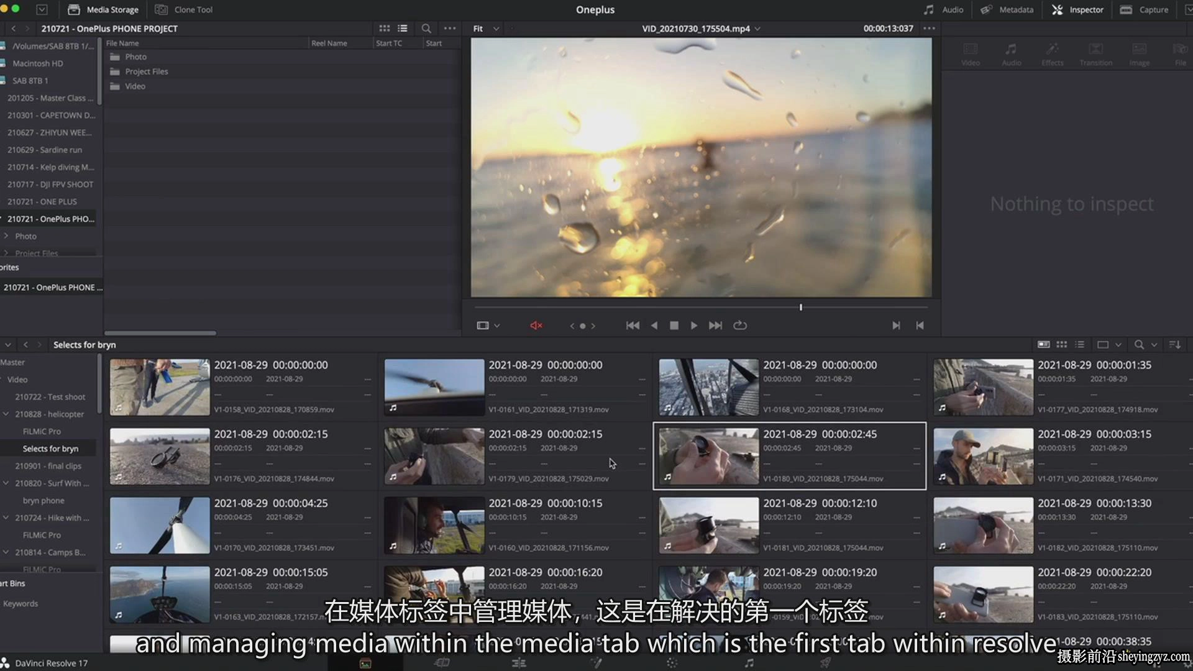Open the Photo folder in file list
Viewport: 1193px width, 671px height.
point(135,57)
